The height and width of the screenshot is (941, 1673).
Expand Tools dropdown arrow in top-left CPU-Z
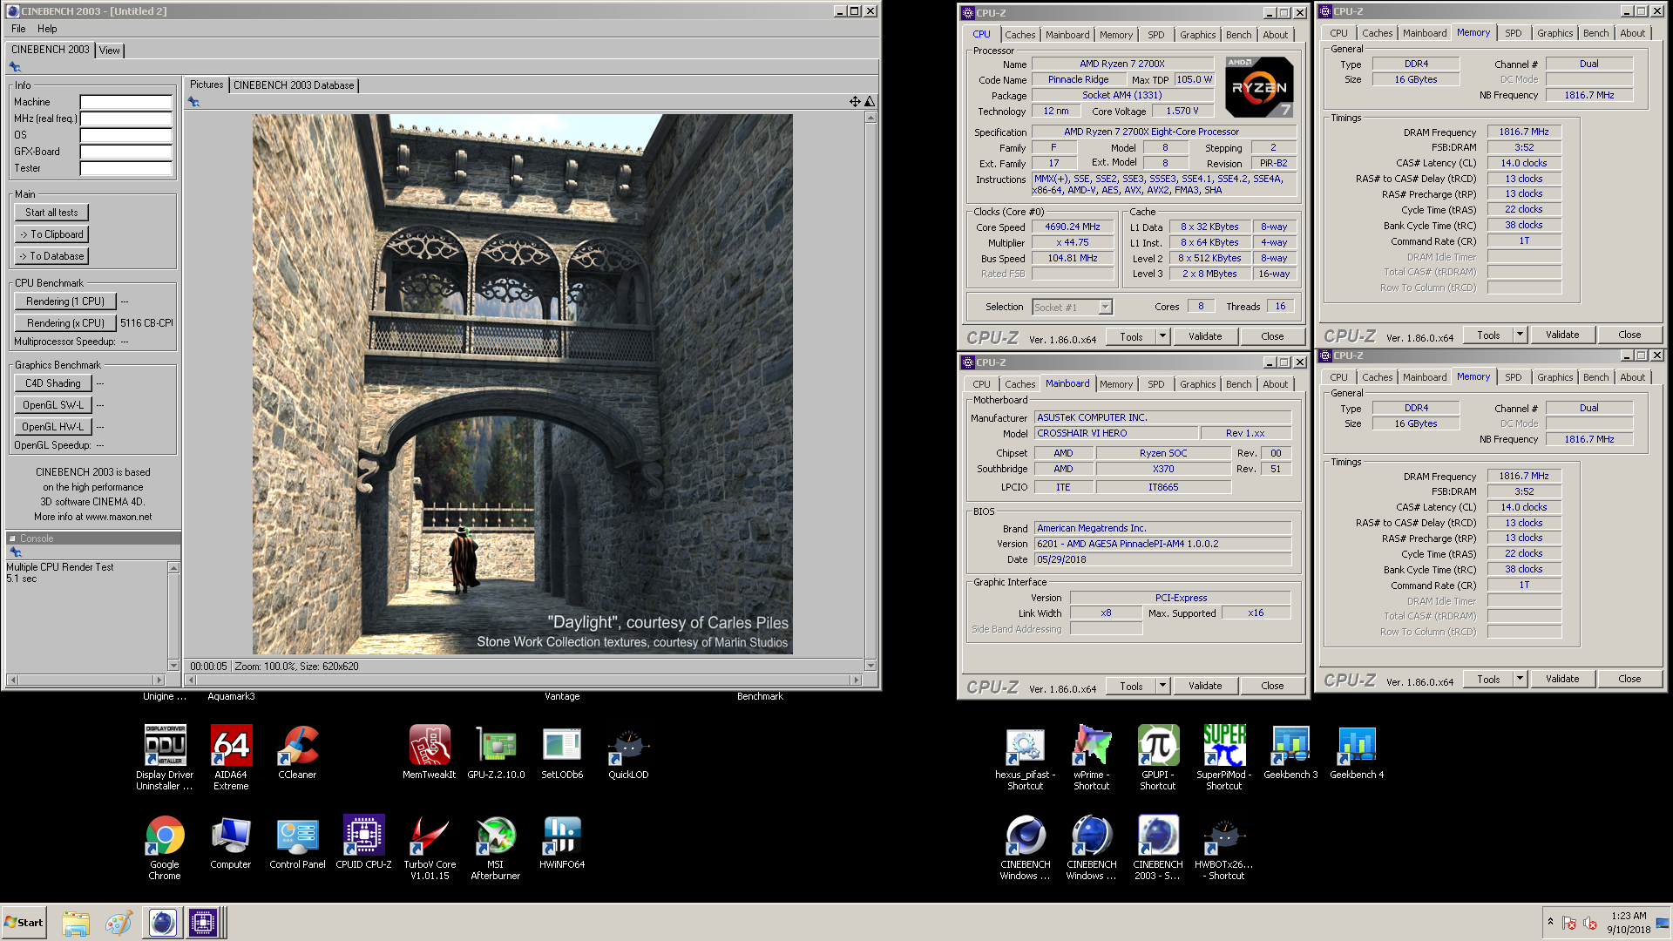[x=1162, y=336]
